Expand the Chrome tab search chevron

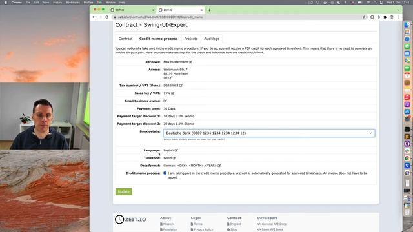pyautogui.click(x=398, y=10)
